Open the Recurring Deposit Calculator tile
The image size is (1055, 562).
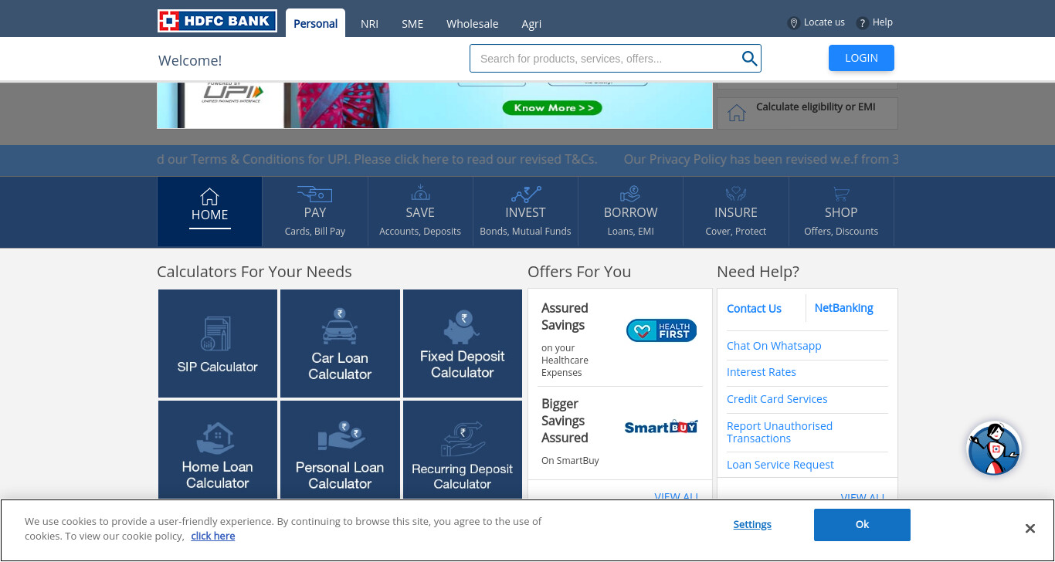(x=463, y=449)
